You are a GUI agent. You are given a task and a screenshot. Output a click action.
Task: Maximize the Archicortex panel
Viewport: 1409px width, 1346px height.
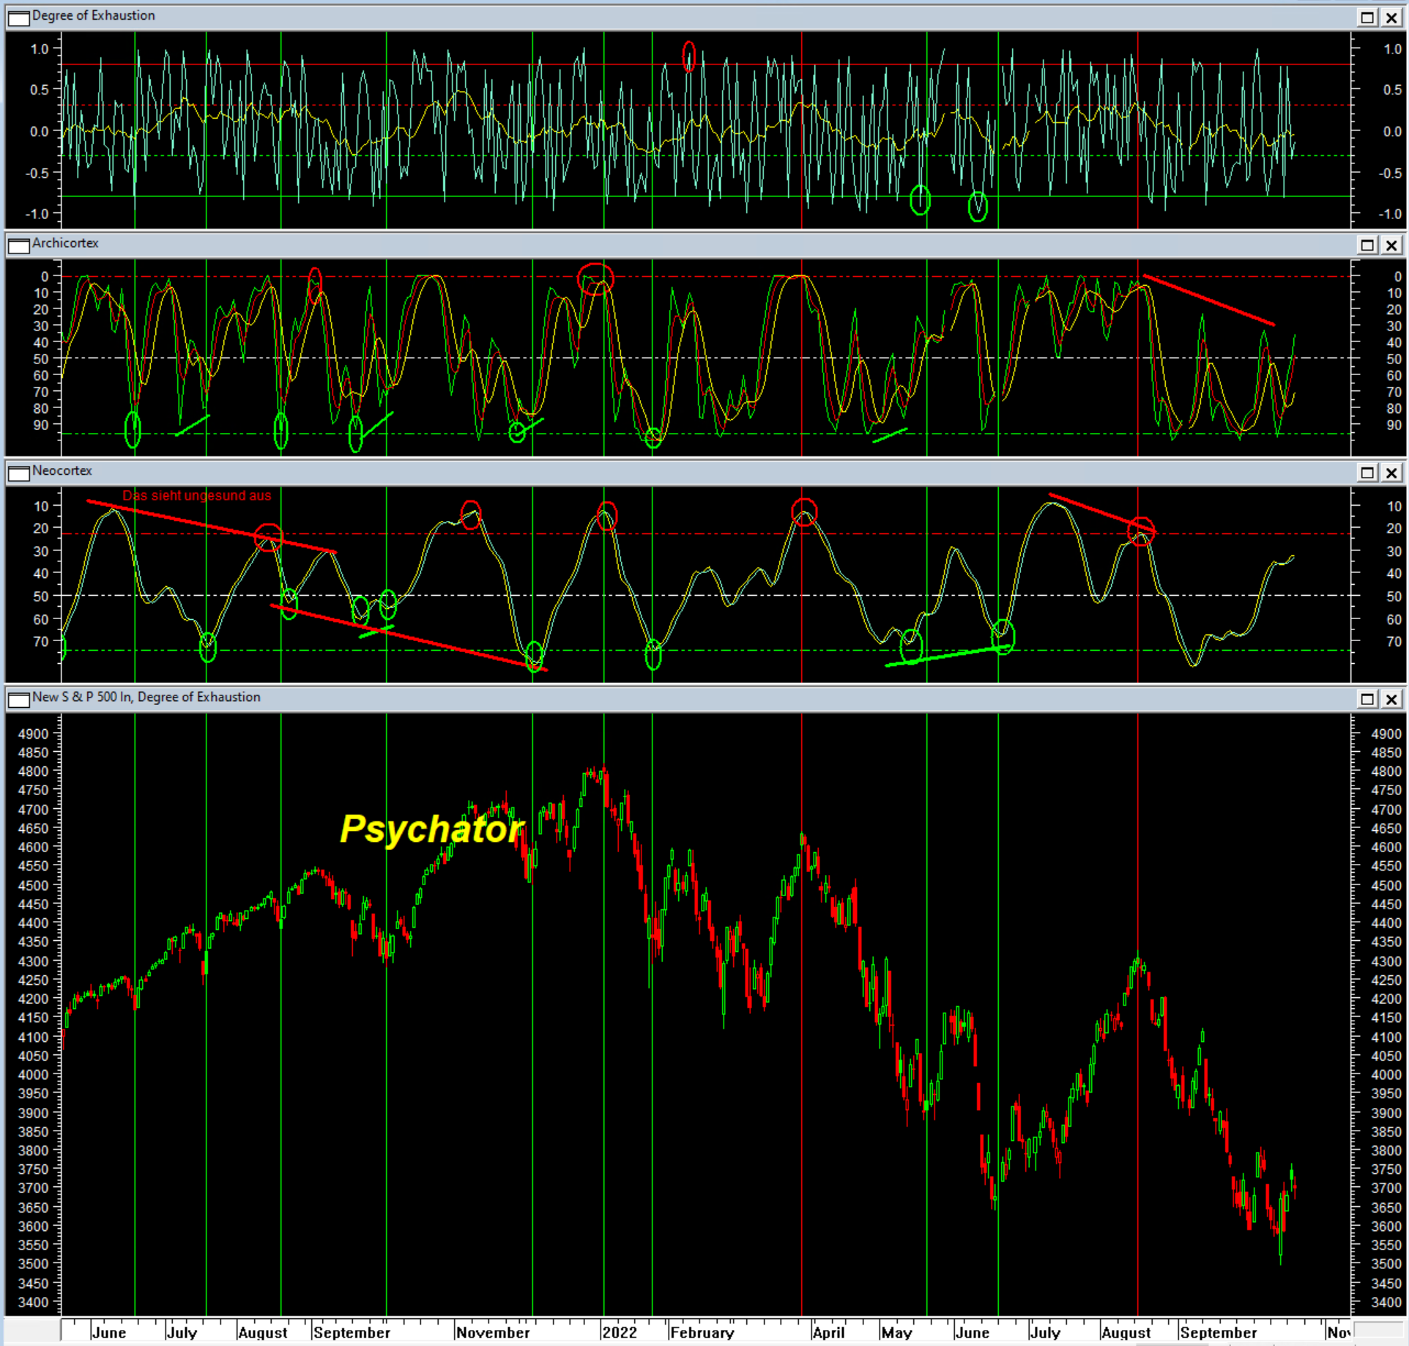tap(1367, 245)
